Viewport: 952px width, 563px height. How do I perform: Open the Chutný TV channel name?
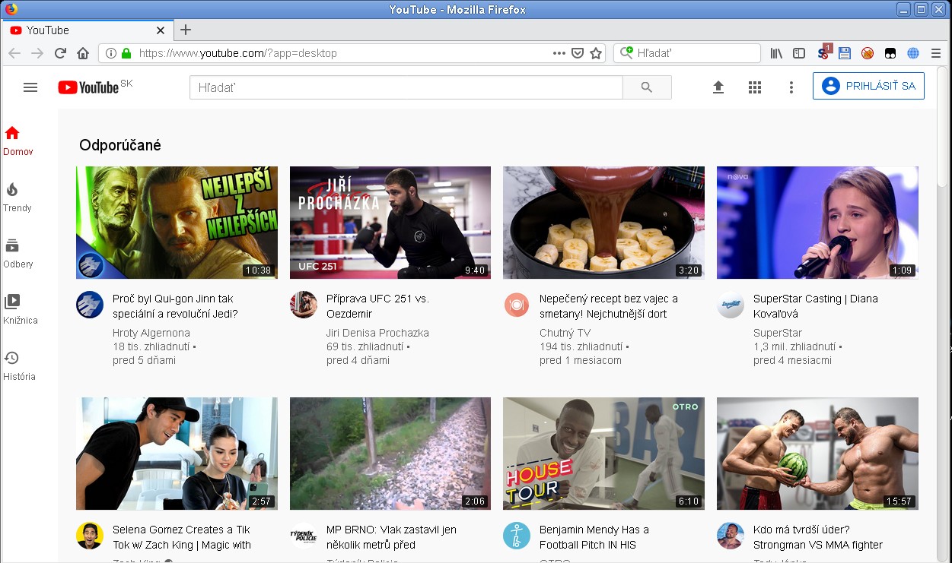(x=565, y=333)
